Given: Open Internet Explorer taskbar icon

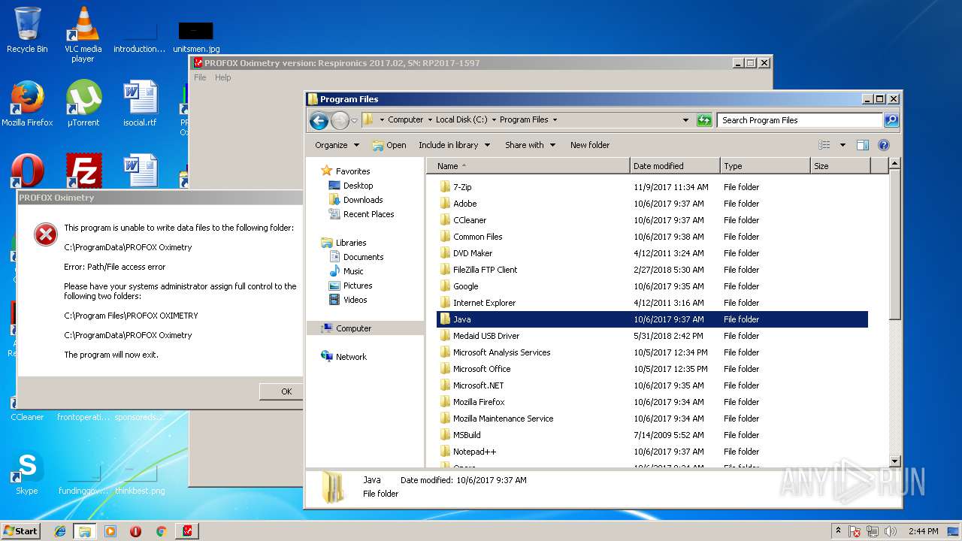Looking at the screenshot, I should coord(60,531).
